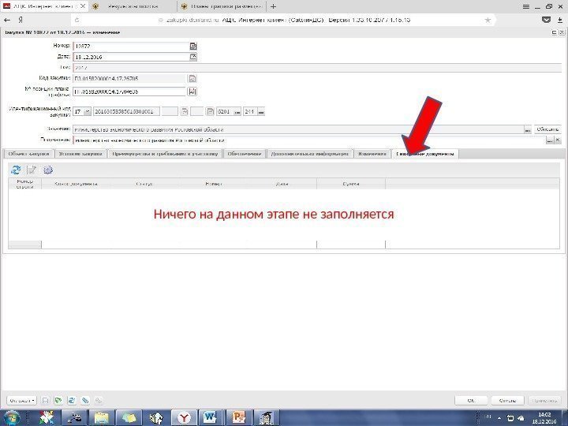Click the icon just left of the 6201 field
Image resolution: width=568 pixels, height=426 pixels.
click(x=210, y=111)
